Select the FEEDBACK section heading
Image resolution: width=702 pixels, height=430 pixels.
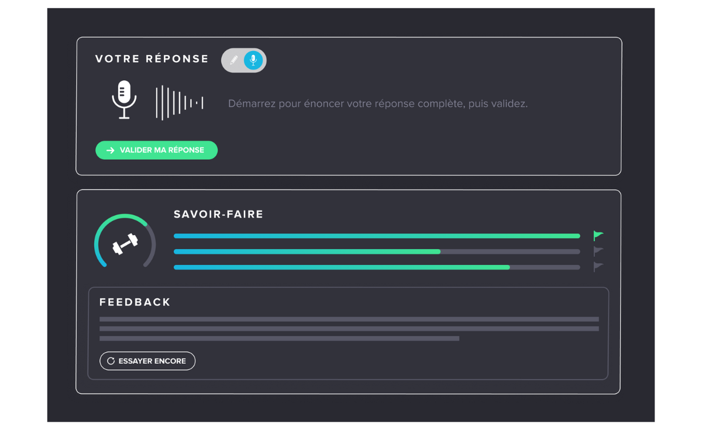pyautogui.click(x=135, y=302)
